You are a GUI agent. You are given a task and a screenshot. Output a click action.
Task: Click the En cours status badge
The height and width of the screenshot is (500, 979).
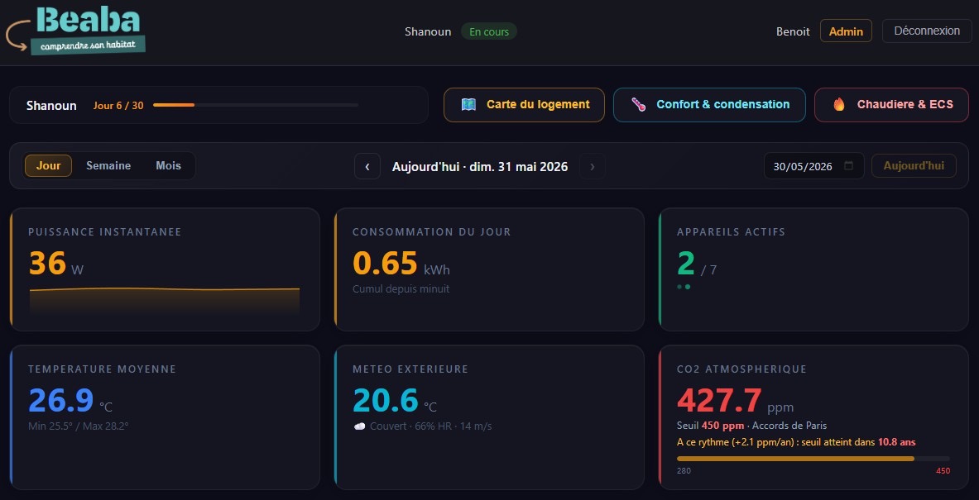[x=489, y=31]
